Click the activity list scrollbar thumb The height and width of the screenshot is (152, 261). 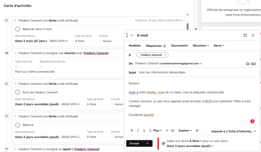[x=188, y=26]
